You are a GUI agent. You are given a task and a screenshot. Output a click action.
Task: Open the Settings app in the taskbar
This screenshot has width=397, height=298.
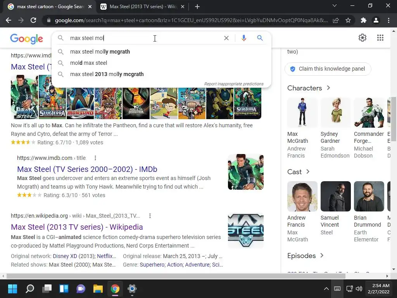point(132,289)
